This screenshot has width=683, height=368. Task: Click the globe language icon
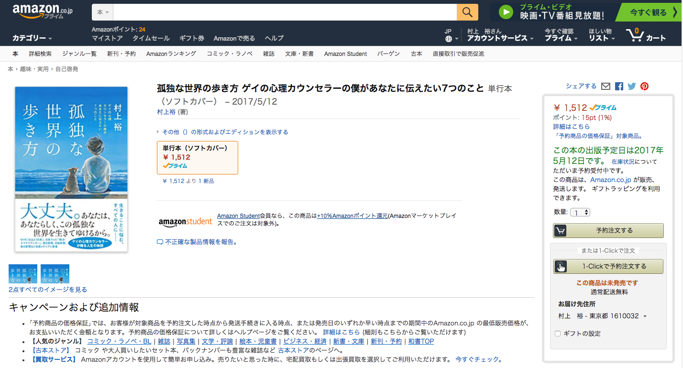pos(449,39)
